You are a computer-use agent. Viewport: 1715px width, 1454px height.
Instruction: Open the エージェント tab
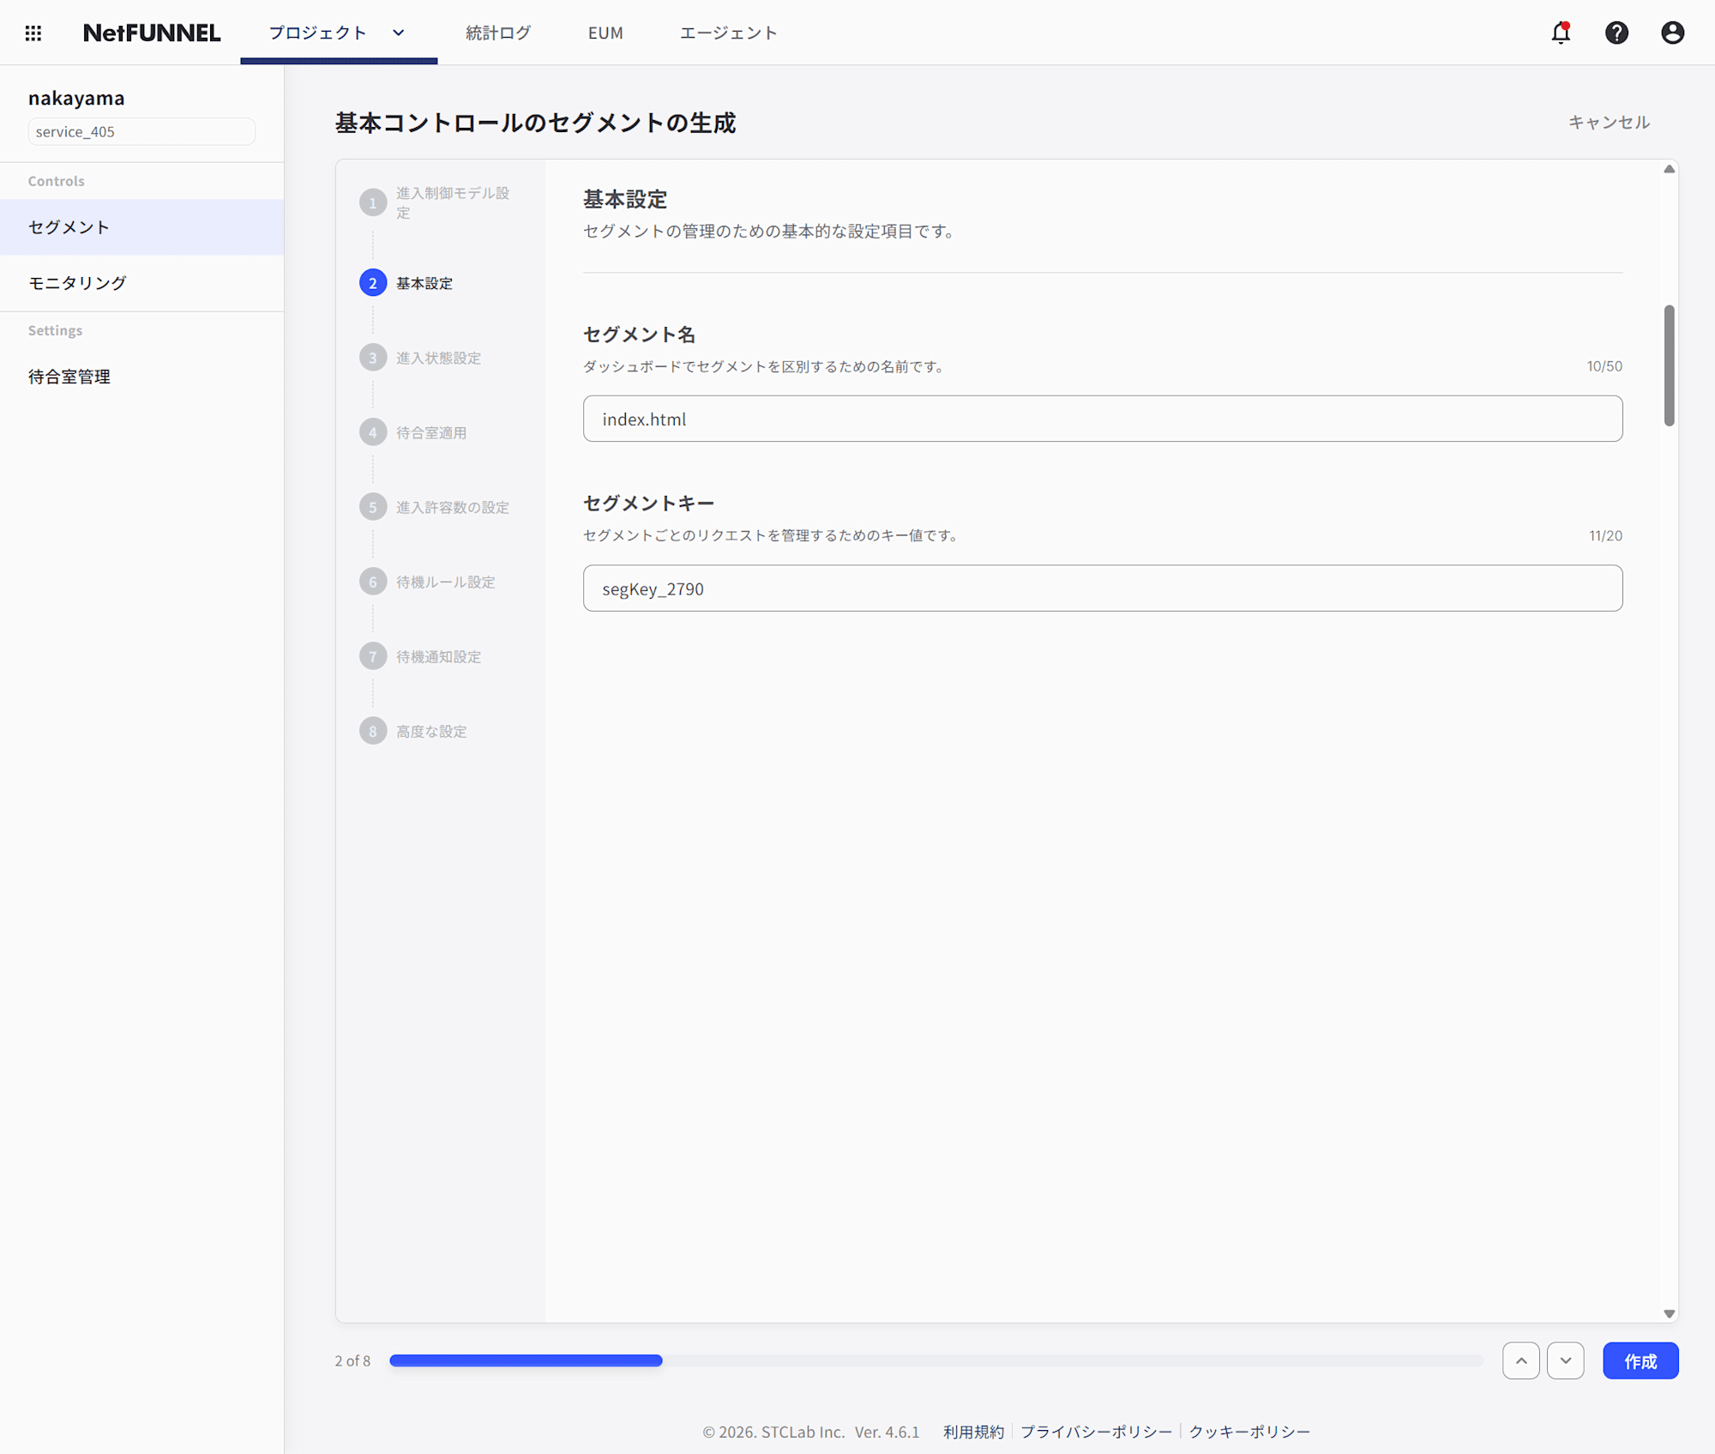(728, 33)
